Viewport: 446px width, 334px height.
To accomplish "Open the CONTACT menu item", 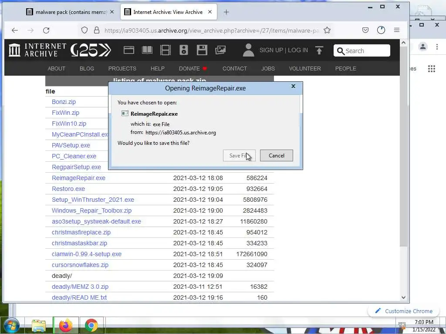I will pos(234,68).
